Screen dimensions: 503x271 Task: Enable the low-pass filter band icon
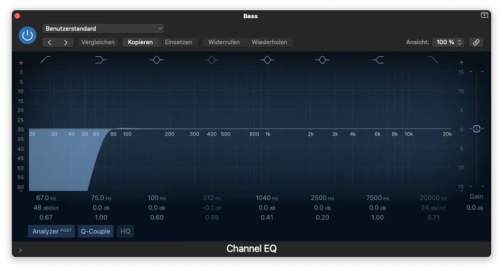433,60
